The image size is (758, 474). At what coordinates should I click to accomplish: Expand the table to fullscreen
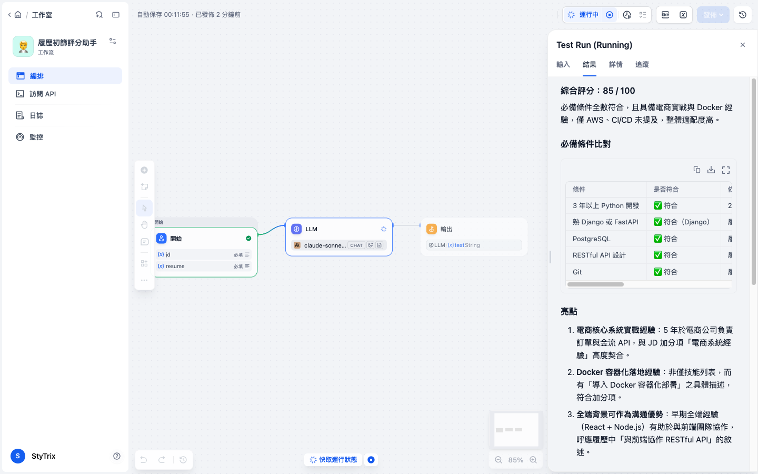[x=726, y=170]
